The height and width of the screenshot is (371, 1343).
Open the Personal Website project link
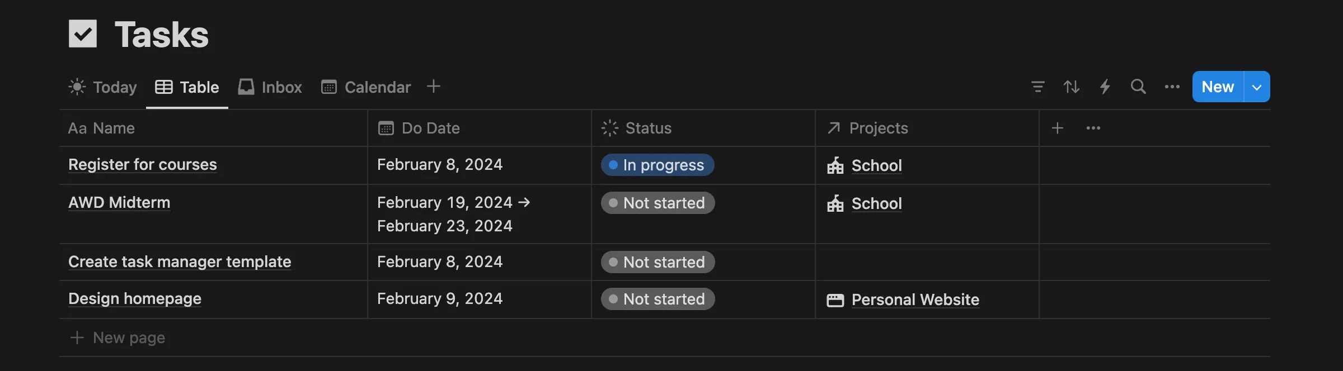pyautogui.click(x=914, y=299)
